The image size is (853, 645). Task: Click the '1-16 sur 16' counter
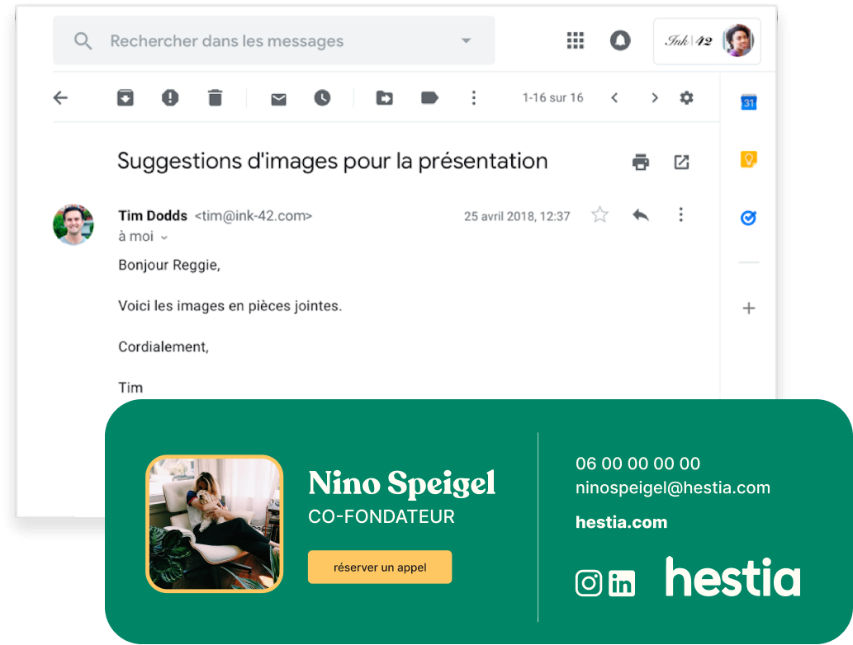pyautogui.click(x=552, y=98)
